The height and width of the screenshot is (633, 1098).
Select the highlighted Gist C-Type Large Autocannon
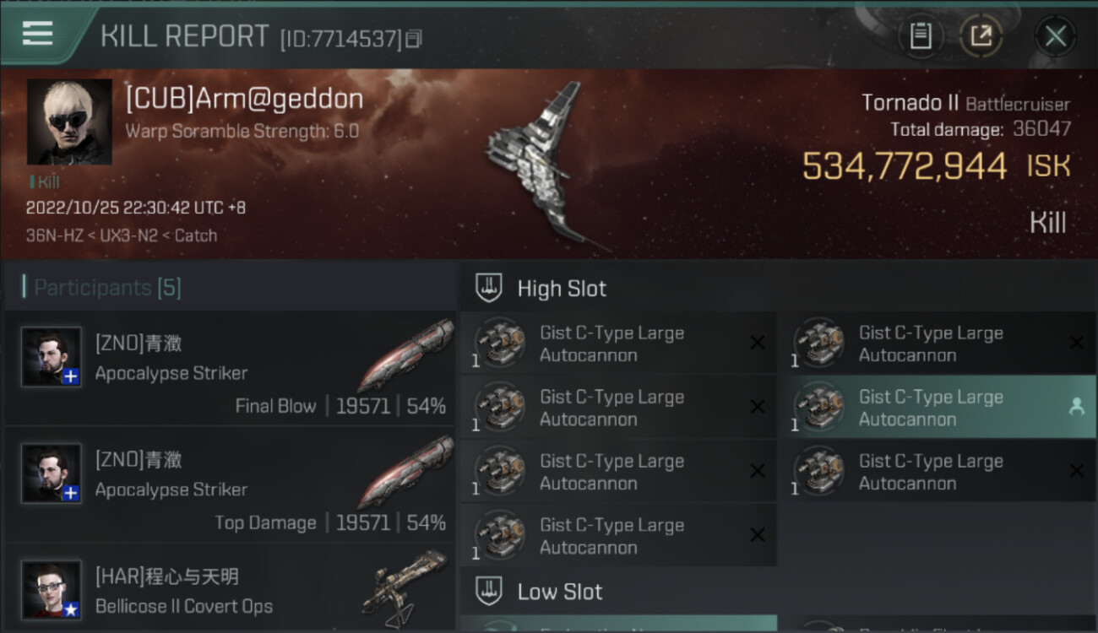pos(943,408)
